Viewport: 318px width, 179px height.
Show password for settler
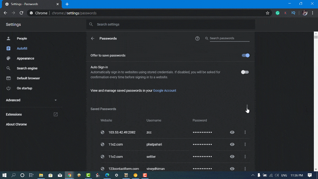(x=232, y=157)
